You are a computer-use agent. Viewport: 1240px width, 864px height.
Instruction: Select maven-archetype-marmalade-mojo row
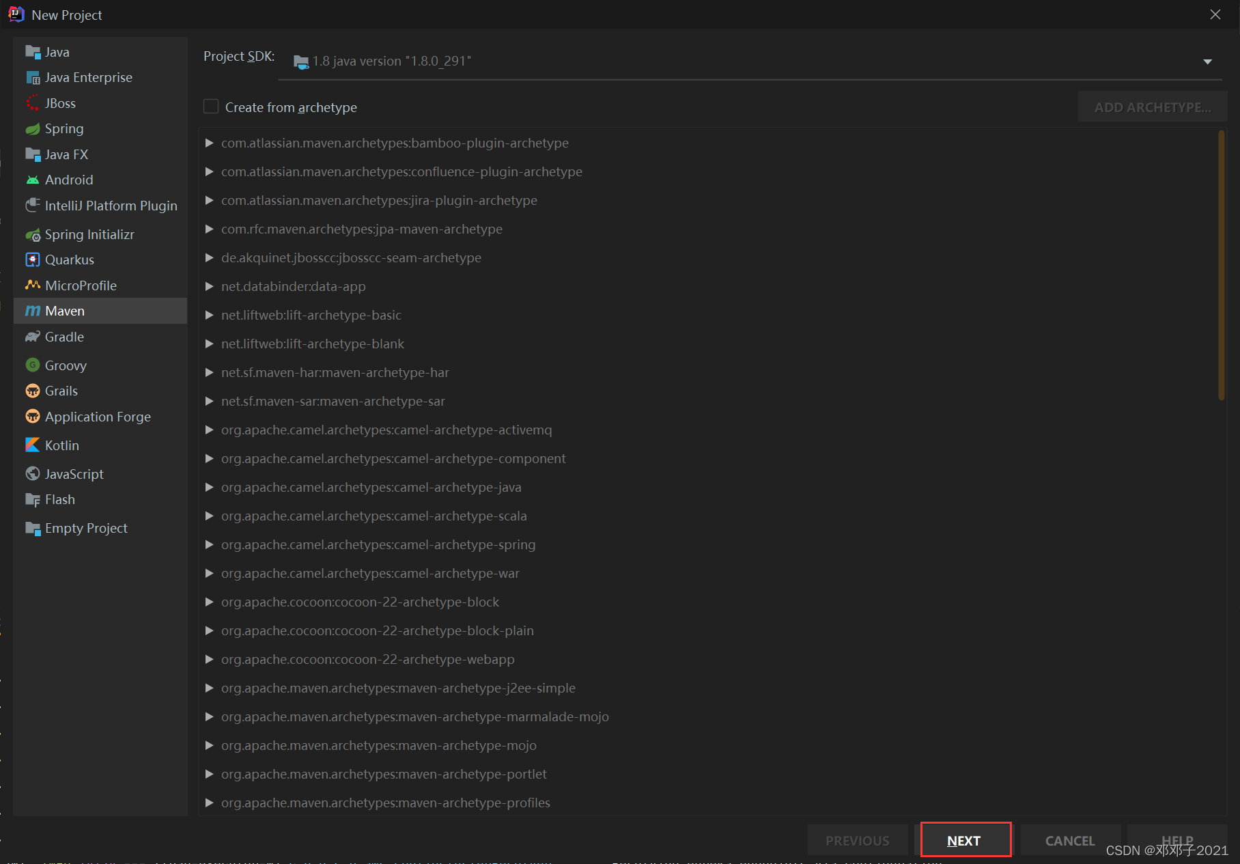(x=710, y=717)
